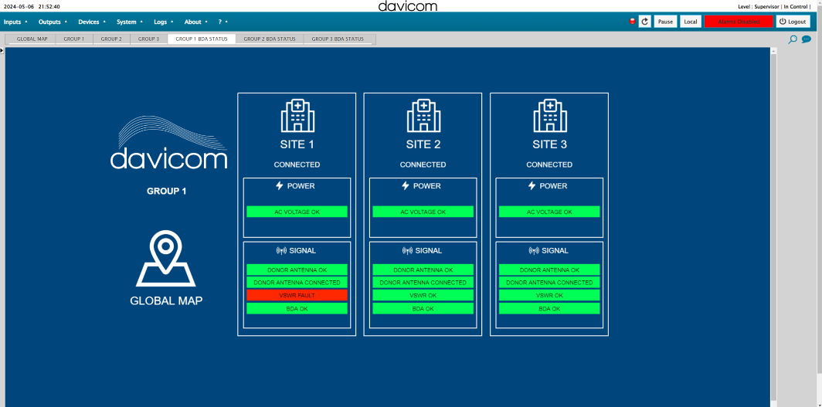Toggle the Local mode button
The width and height of the screenshot is (822, 407).
coord(691,22)
